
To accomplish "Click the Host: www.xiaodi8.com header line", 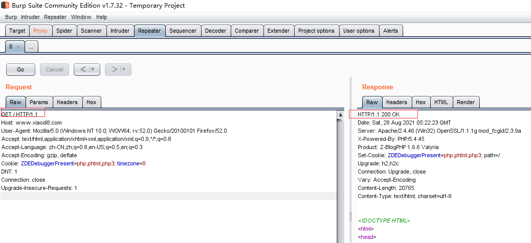I will [x=32, y=123].
